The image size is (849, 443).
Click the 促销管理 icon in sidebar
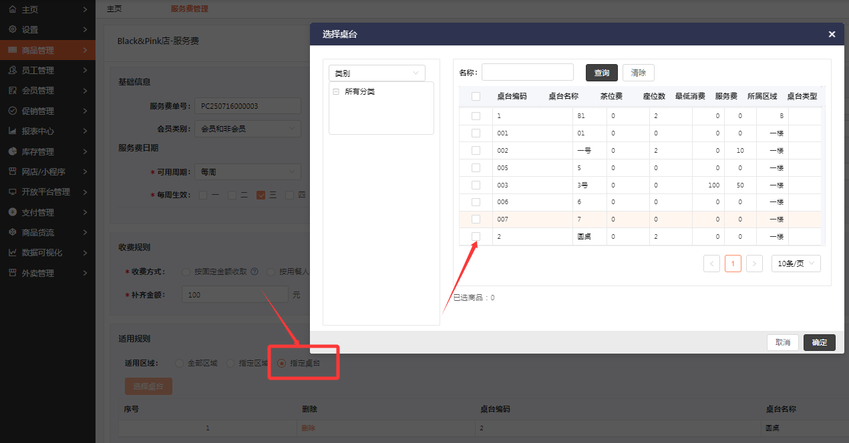(12, 111)
